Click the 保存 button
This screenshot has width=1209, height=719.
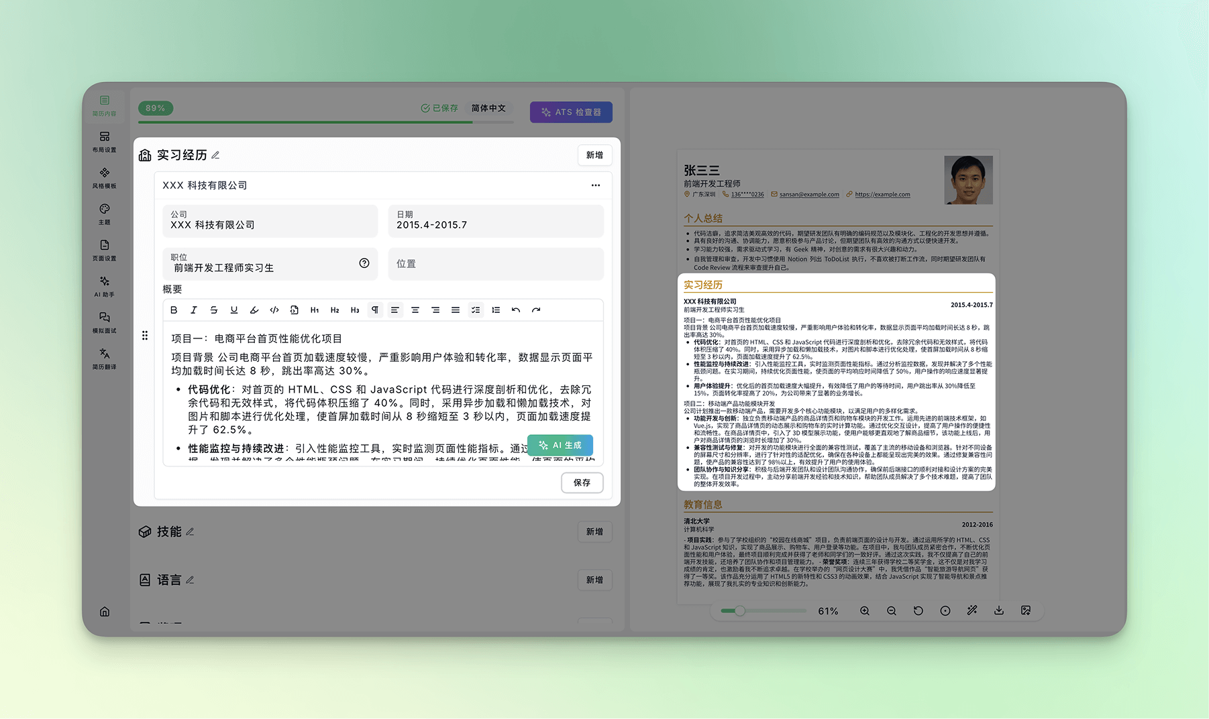pyautogui.click(x=582, y=482)
